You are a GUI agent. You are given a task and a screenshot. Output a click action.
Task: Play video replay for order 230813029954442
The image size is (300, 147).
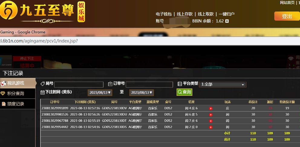[211, 127]
